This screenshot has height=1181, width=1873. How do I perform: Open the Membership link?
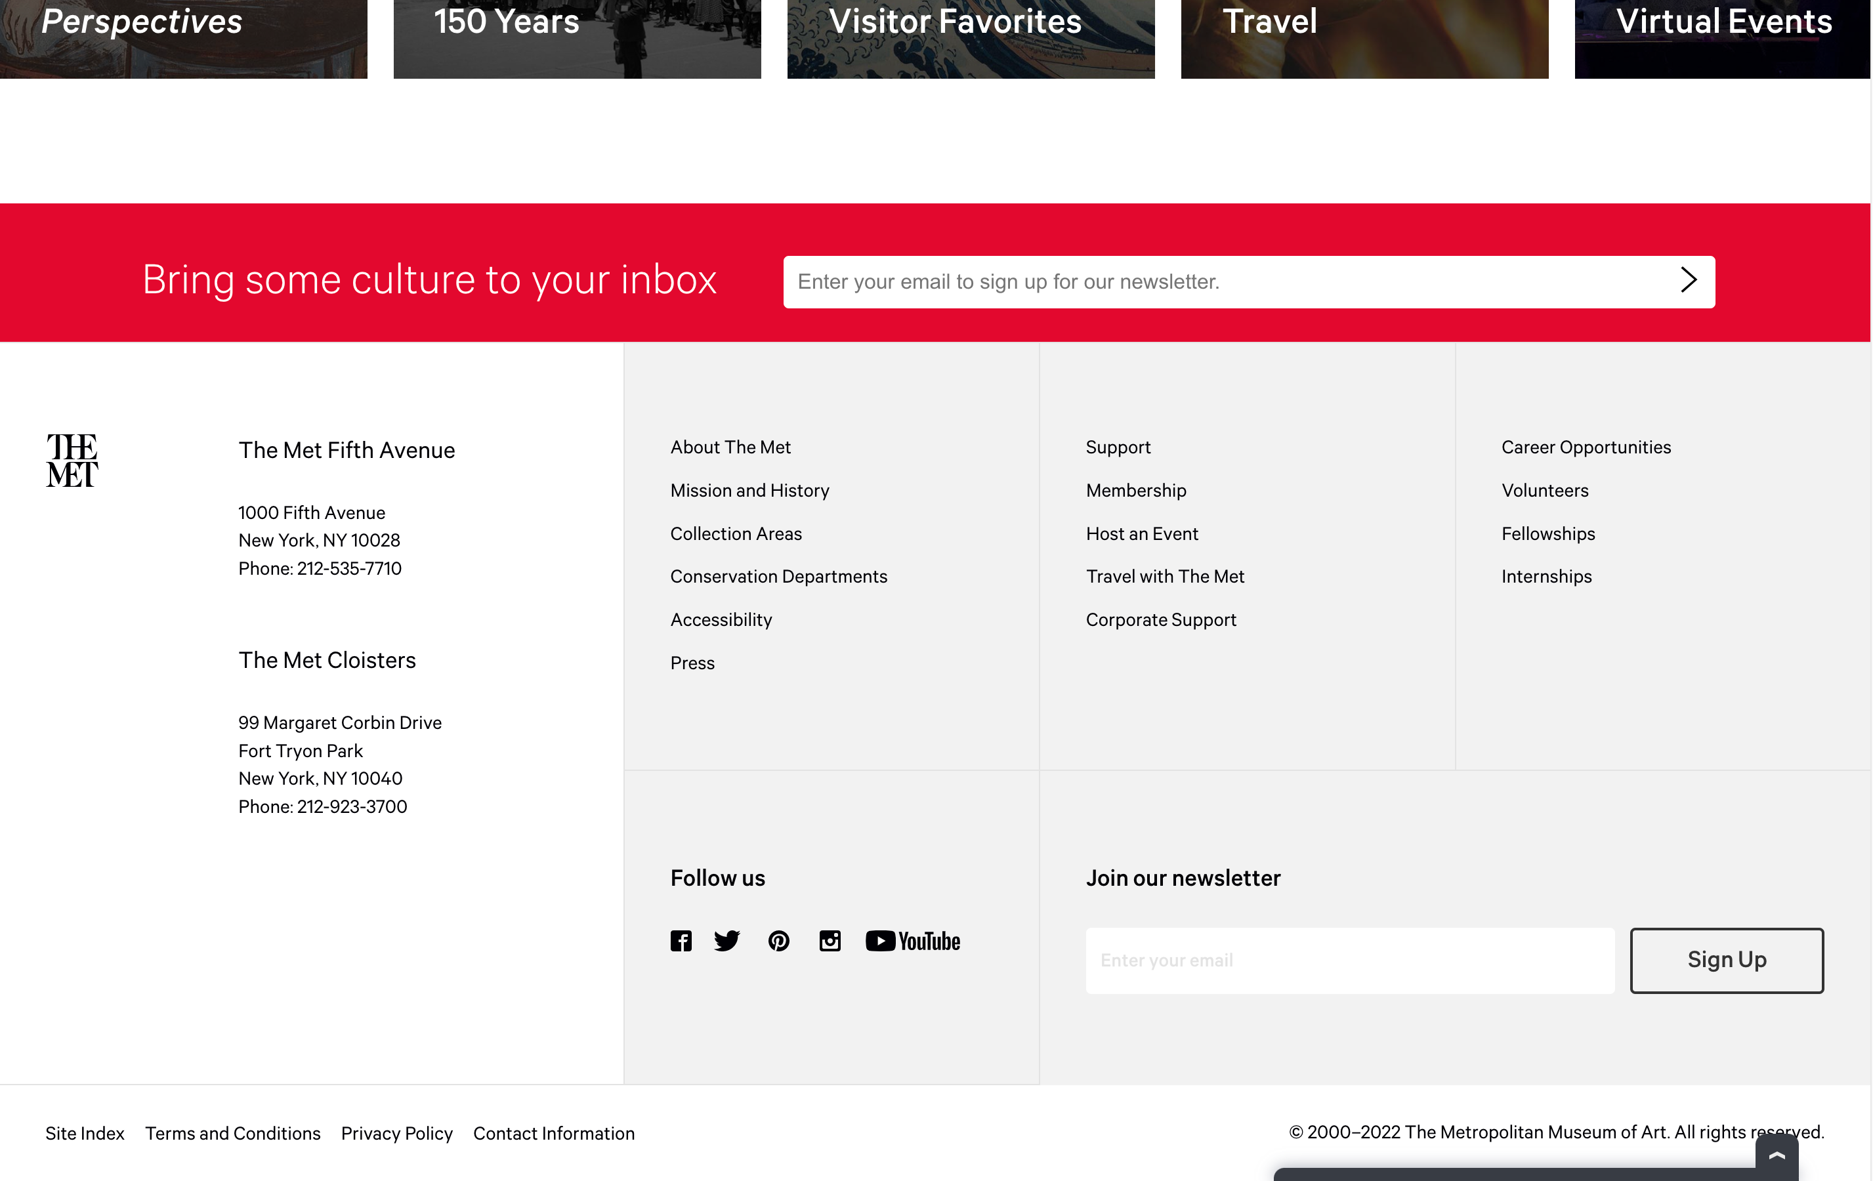click(x=1135, y=491)
